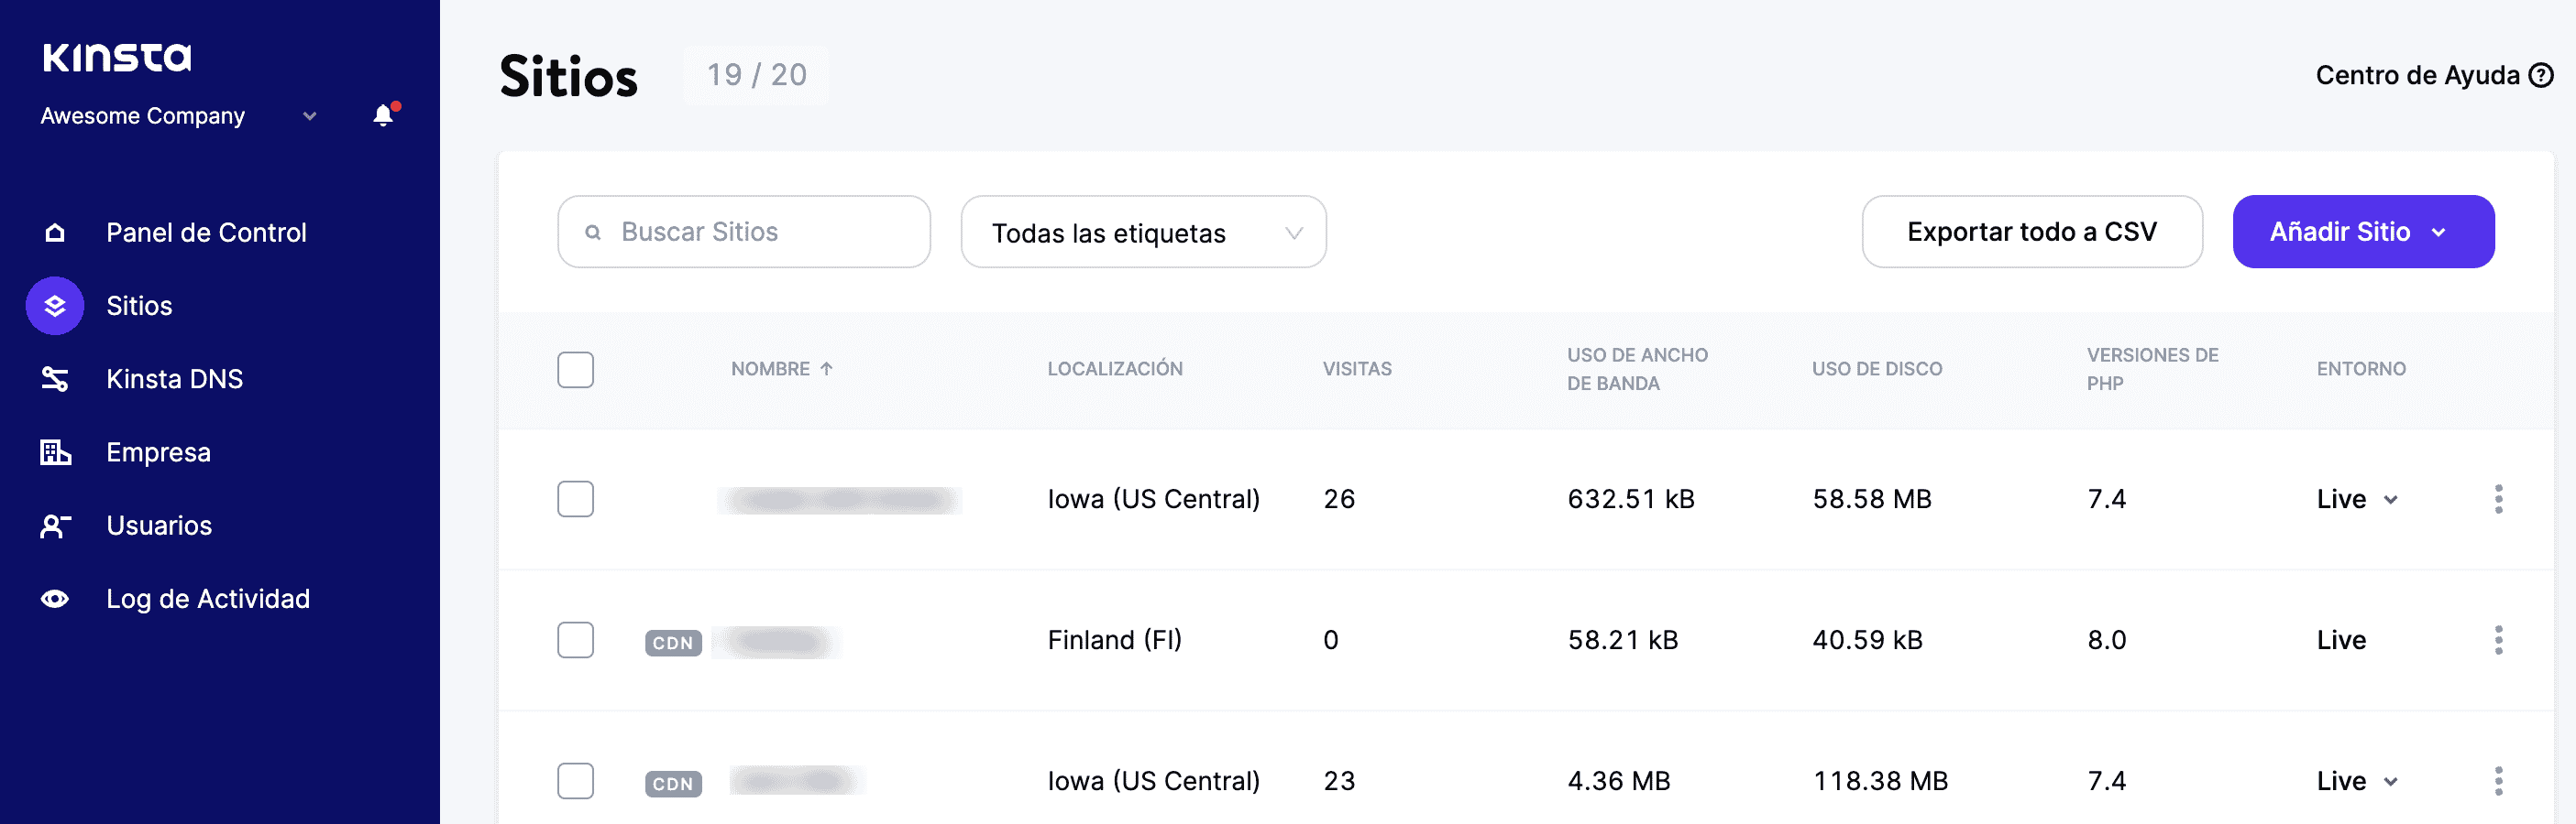Click the Centro de Ayuda help icon

[x=2540, y=76]
